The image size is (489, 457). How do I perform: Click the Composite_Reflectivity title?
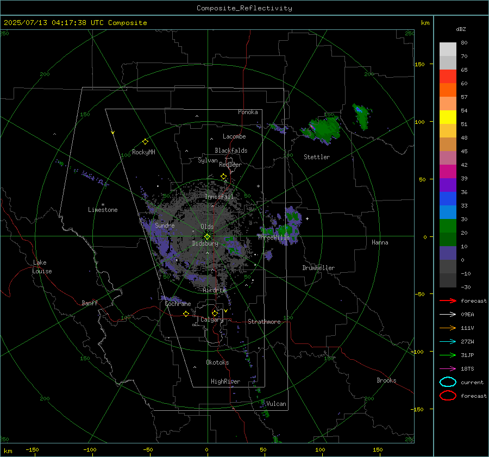[244, 8]
